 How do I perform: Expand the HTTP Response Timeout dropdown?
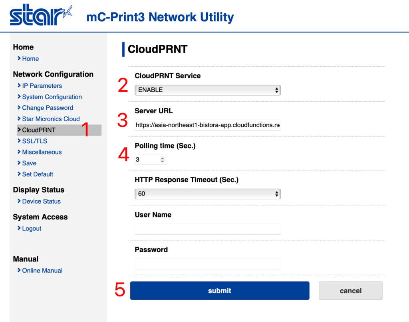tap(208, 194)
